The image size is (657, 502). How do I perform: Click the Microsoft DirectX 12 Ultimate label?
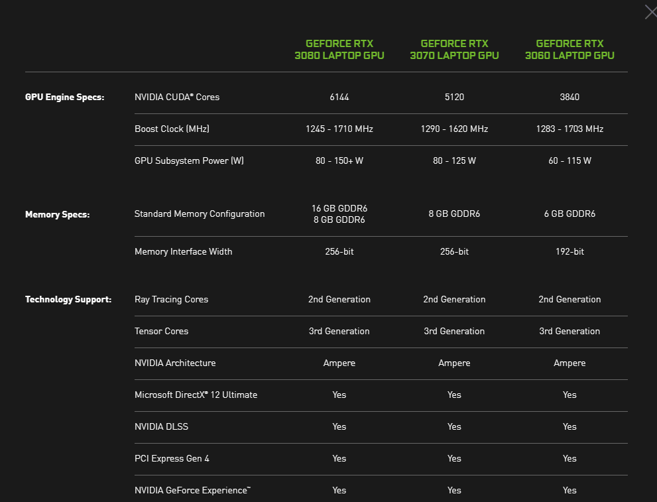coord(196,395)
